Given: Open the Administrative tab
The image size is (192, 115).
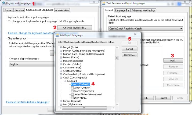Looking at the screenshot, I should 62,10.
